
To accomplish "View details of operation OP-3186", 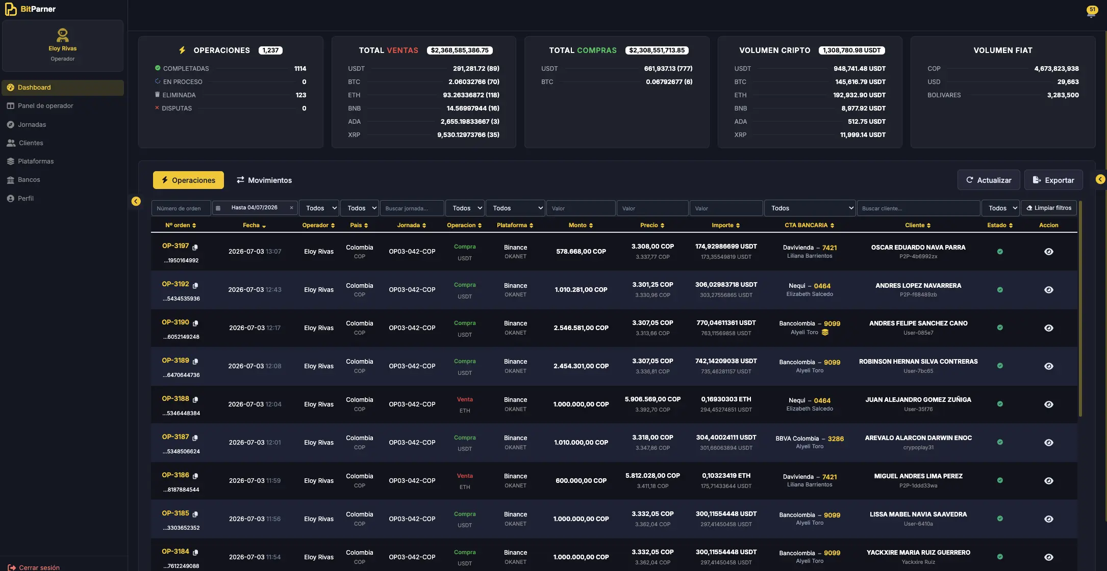I will (1049, 481).
